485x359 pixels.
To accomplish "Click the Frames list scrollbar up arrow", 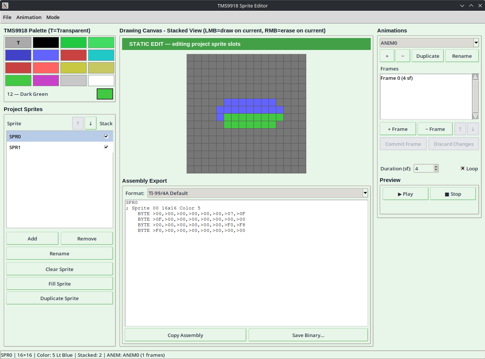I will 476,77.
